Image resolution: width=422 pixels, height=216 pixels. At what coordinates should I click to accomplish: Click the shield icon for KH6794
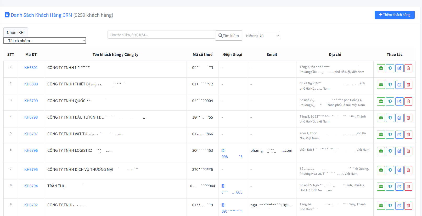coord(390,186)
